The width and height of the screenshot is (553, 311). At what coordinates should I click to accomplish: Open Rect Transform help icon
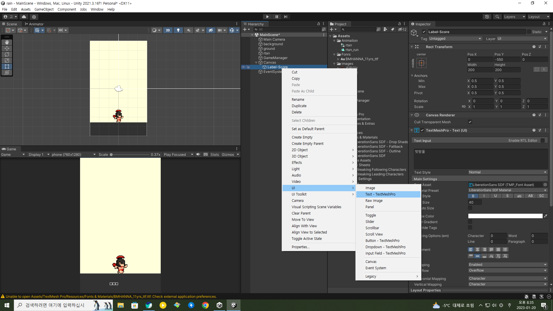[534, 47]
